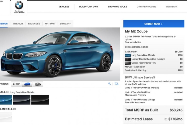Click the Base MSRP $51,700 price
The image size is (187, 125).
179,52
